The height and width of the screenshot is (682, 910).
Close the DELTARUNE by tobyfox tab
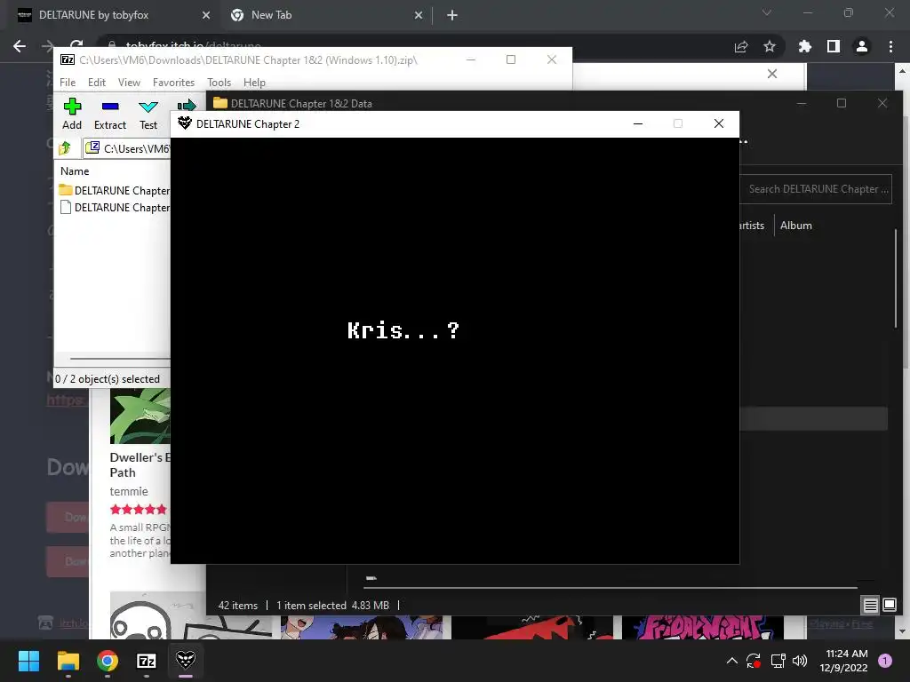[206, 15]
